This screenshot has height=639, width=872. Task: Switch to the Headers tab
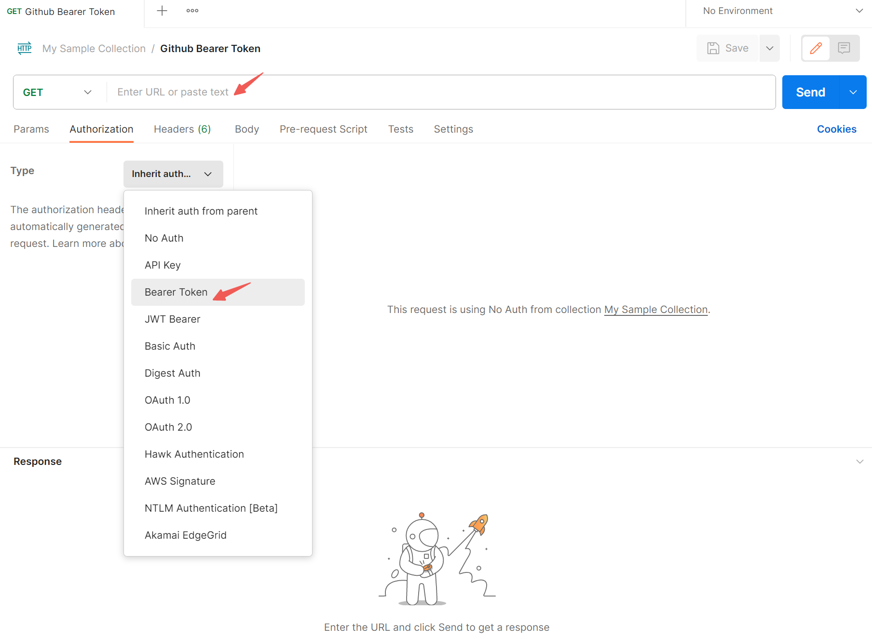click(182, 129)
